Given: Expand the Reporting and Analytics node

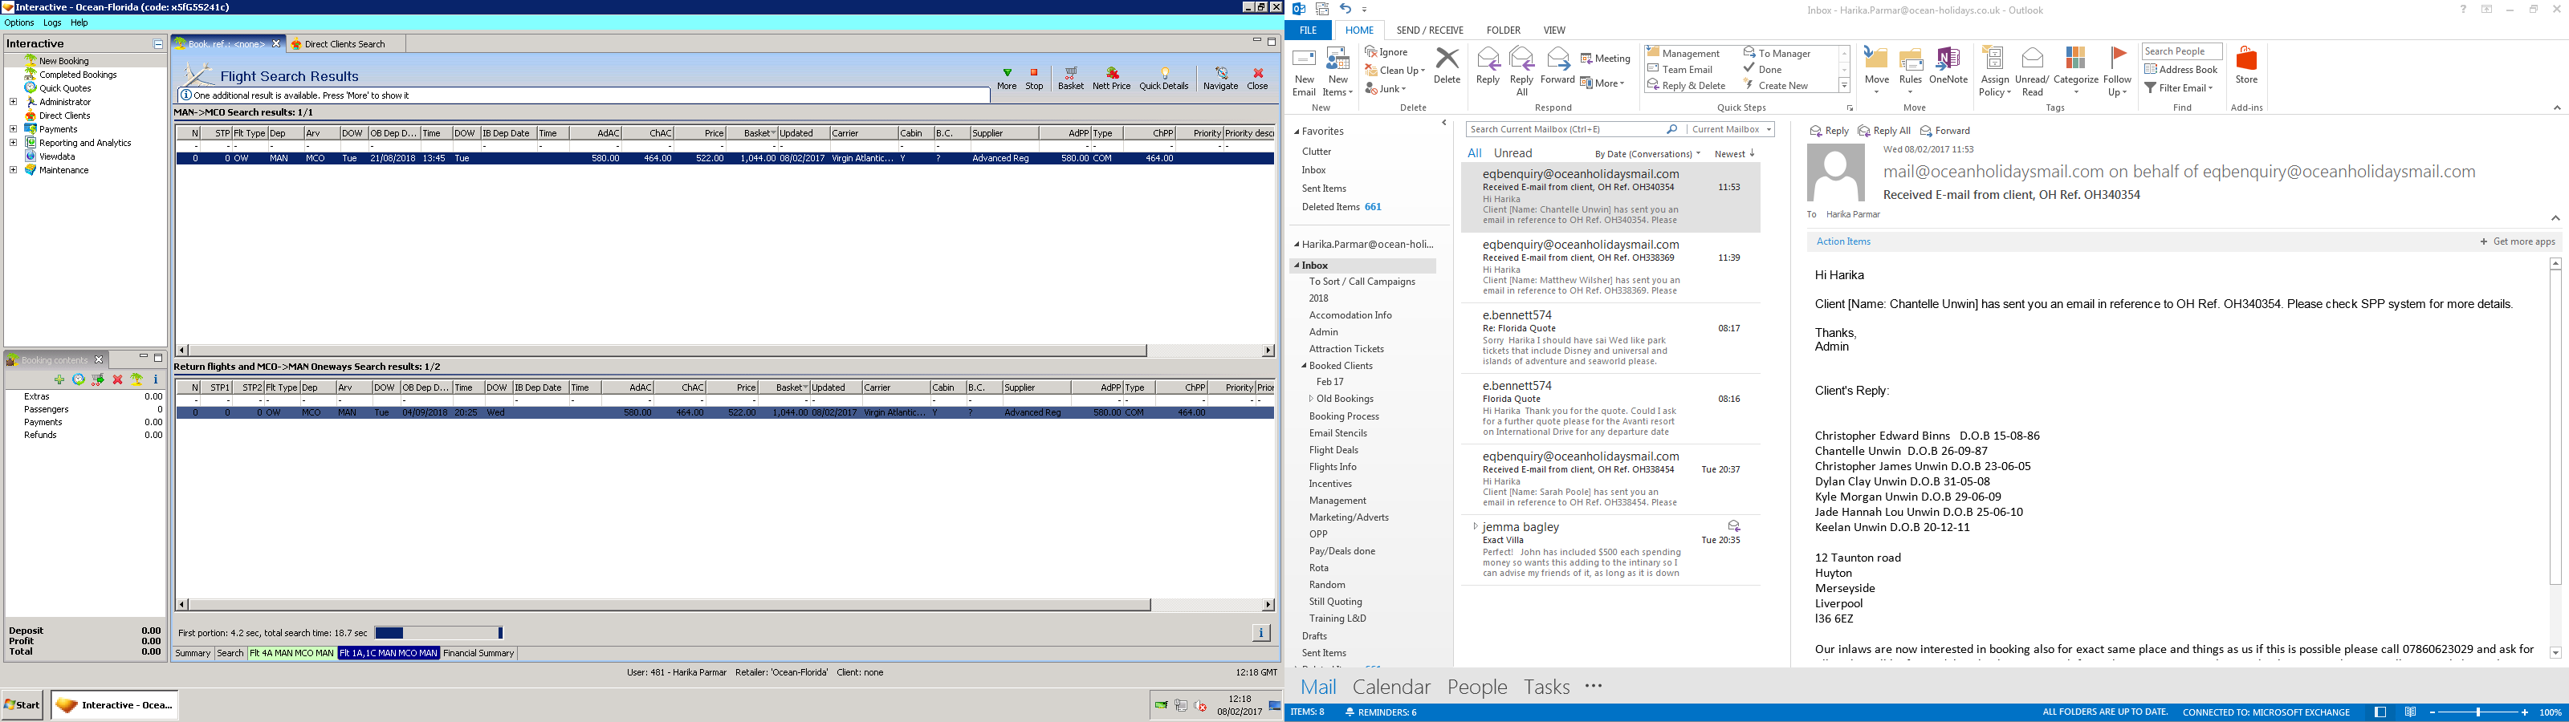Looking at the screenshot, I should click(13, 143).
